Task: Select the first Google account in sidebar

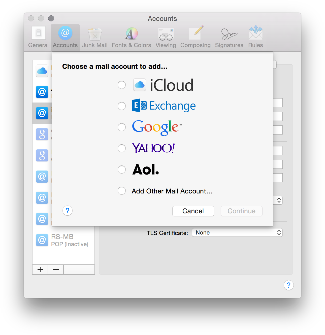Action: tap(42, 134)
